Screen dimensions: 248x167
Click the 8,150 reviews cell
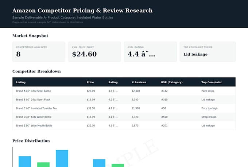(135, 100)
